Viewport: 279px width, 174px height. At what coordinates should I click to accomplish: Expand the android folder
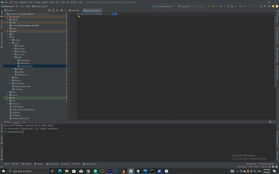click(x=7, y=25)
